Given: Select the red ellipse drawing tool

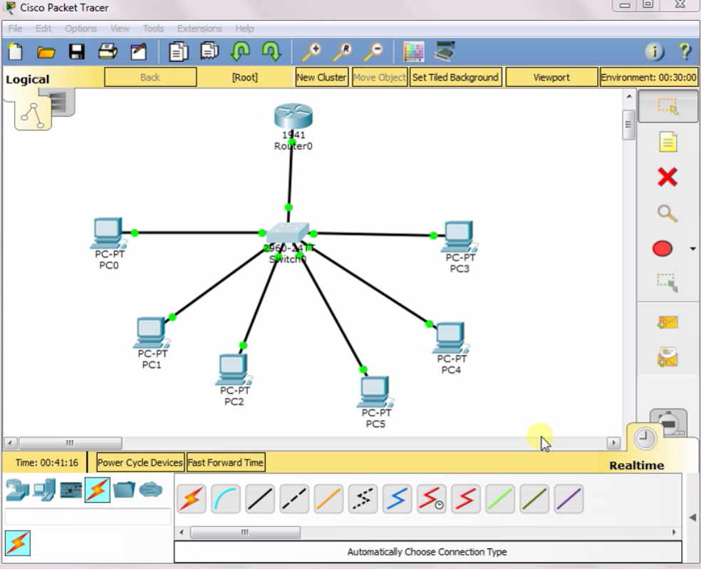Looking at the screenshot, I should [662, 248].
